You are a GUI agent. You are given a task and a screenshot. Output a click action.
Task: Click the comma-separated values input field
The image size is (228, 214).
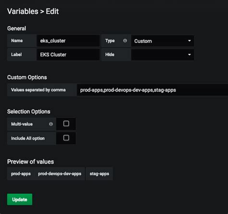coord(152,90)
